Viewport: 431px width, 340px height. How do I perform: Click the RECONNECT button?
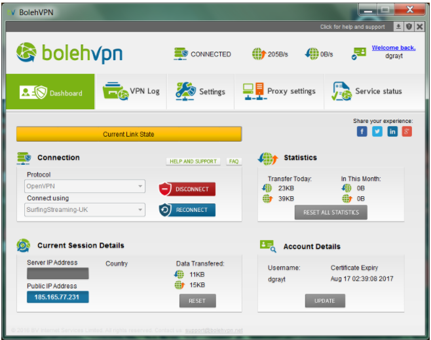point(187,210)
